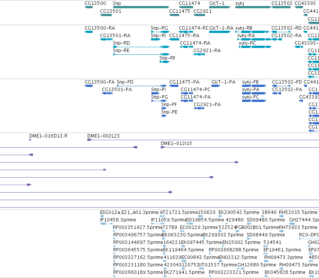Open the CG13502 gene label
Viewport: 319px width, 278px height.
pyautogui.click(x=282, y=3)
